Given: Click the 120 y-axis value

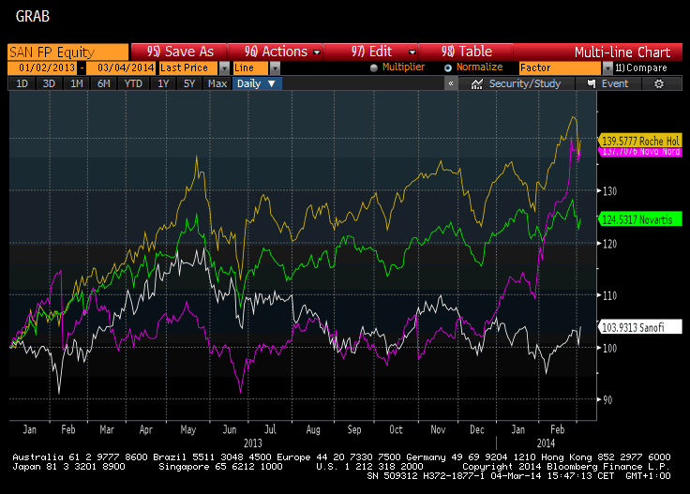Looking at the screenshot, I should coord(610,244).
